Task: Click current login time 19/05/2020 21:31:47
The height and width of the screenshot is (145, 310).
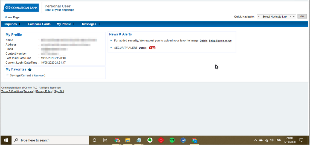Action: [x=53, y=63]
